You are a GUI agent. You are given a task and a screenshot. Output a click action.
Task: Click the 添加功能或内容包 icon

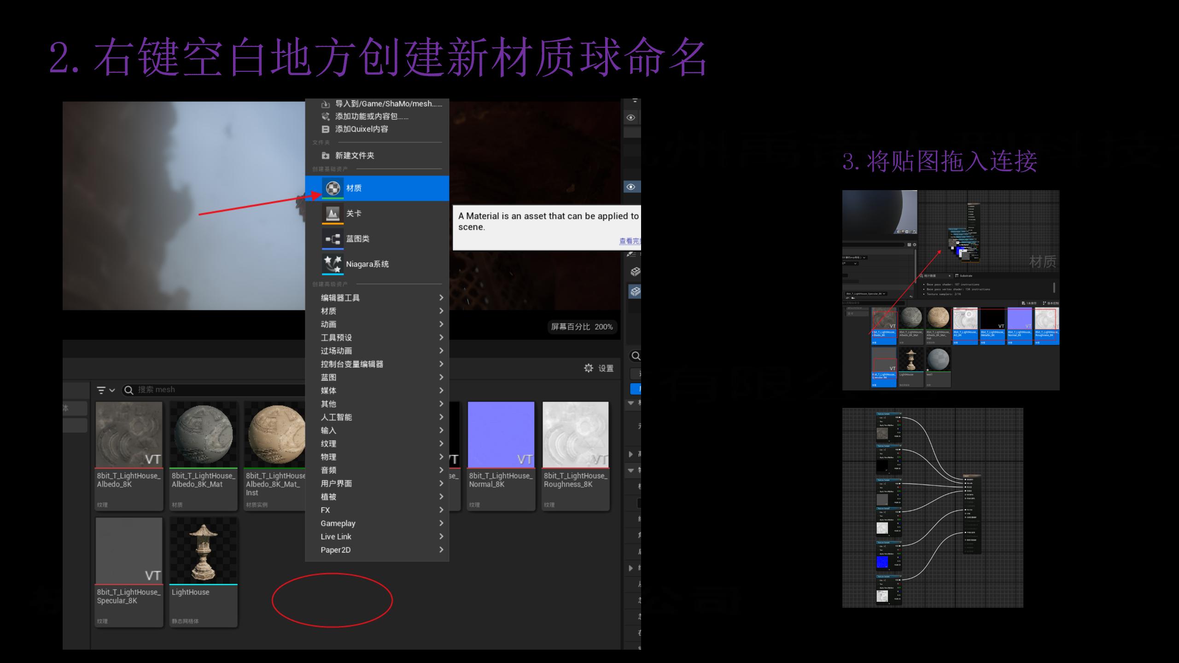pos(326,116)
